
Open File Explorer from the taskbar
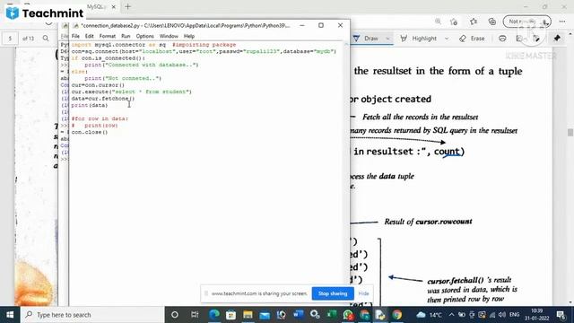pyautogui.click(x=248, y=315)
